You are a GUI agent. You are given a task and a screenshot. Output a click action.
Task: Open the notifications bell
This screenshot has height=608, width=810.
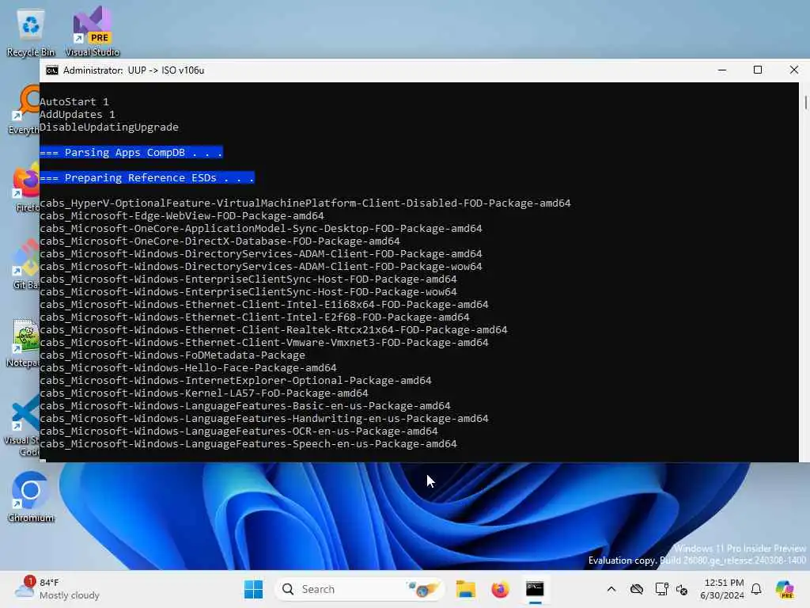click(756, 589)
